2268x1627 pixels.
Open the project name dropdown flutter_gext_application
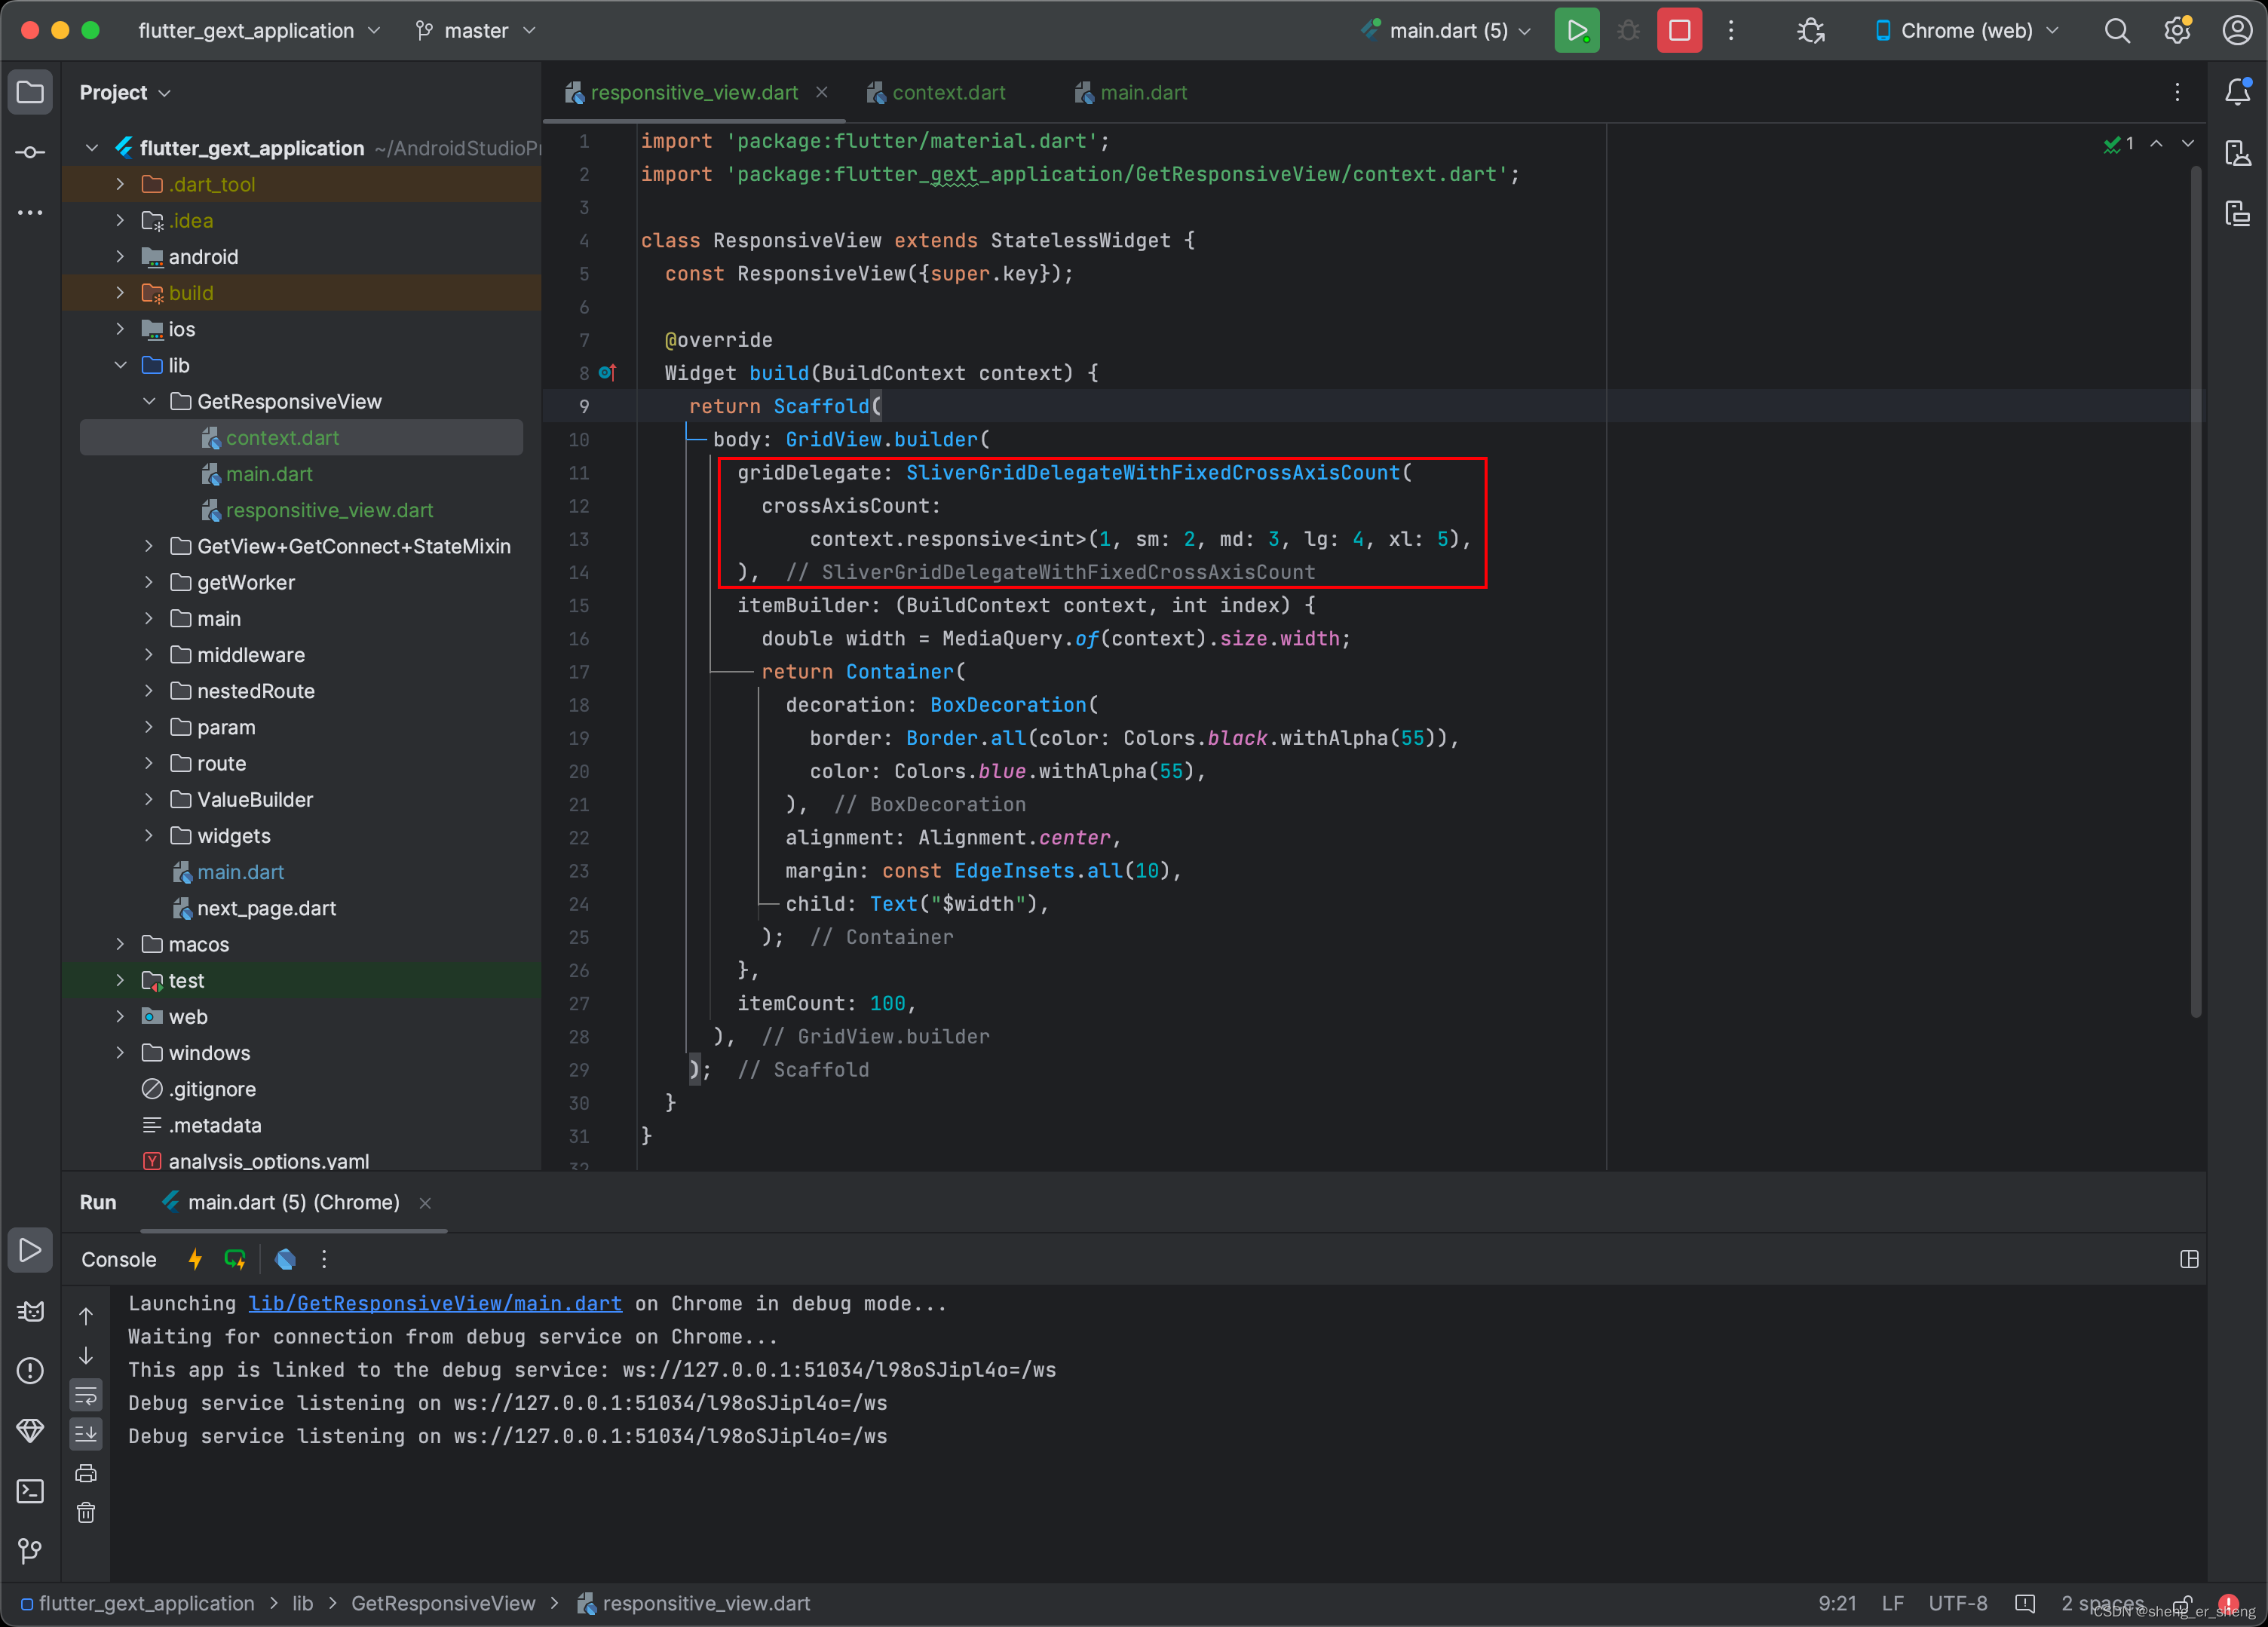pos(259,31)
